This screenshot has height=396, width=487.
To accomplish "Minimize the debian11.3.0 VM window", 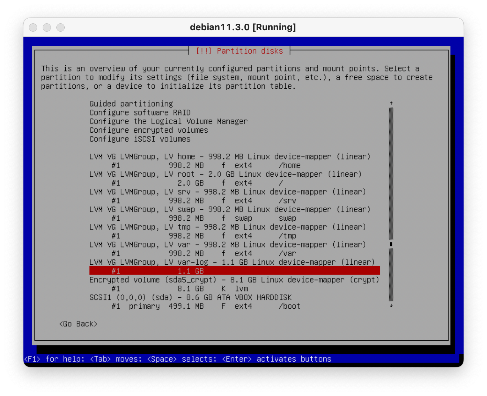I will 47,27.
